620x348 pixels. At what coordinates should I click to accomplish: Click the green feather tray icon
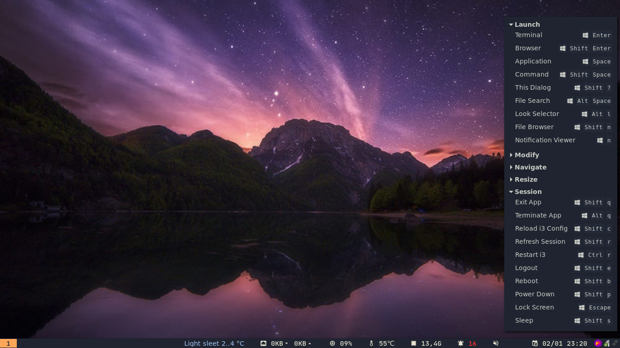click(606, 343)
